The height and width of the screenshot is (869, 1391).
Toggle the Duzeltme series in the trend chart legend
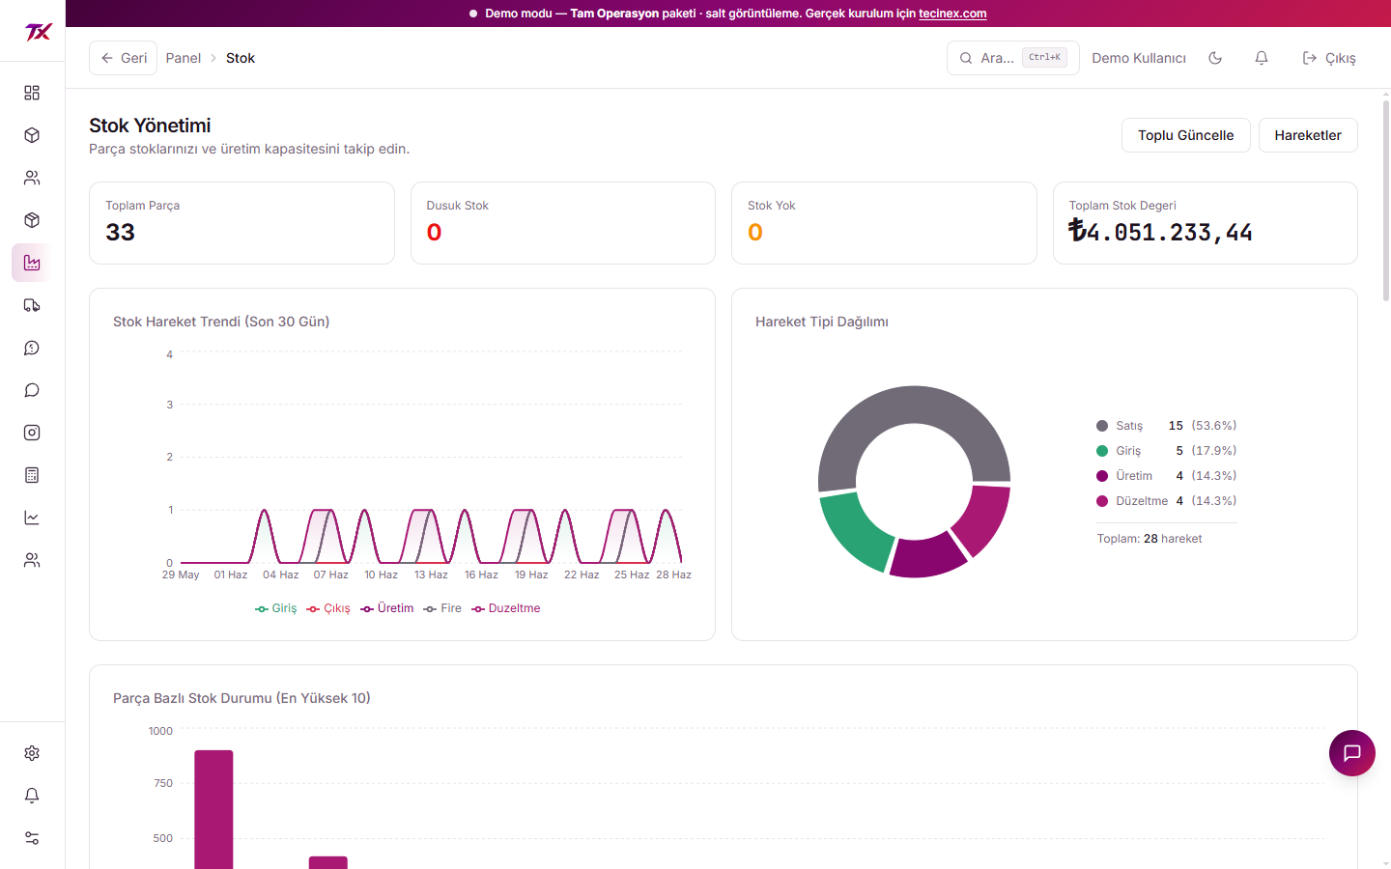506,608
